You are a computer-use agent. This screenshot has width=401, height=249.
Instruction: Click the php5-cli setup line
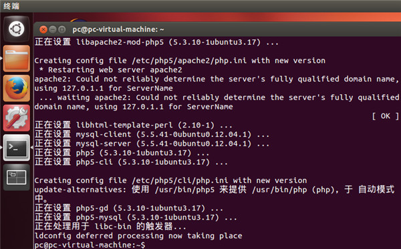click(x=131, y=162)
